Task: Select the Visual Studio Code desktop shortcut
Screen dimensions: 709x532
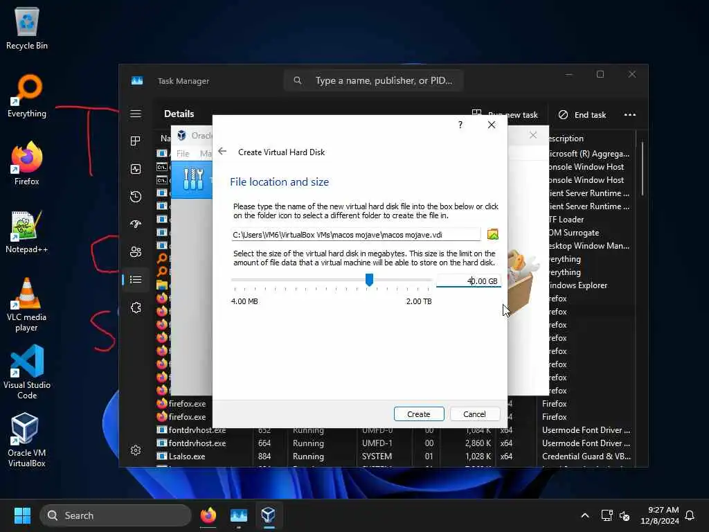Action: (27, 372)
